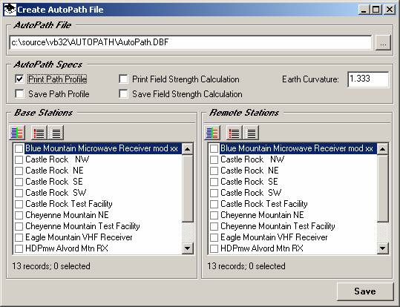Enable Save Path Profile checkbox
The height and width of the screenshot is (307, 400).
19,94
